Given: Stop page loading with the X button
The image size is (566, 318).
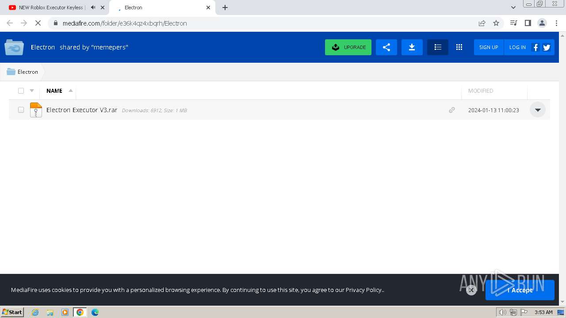Looking at the screenshot, I should (x=38, y=23).
